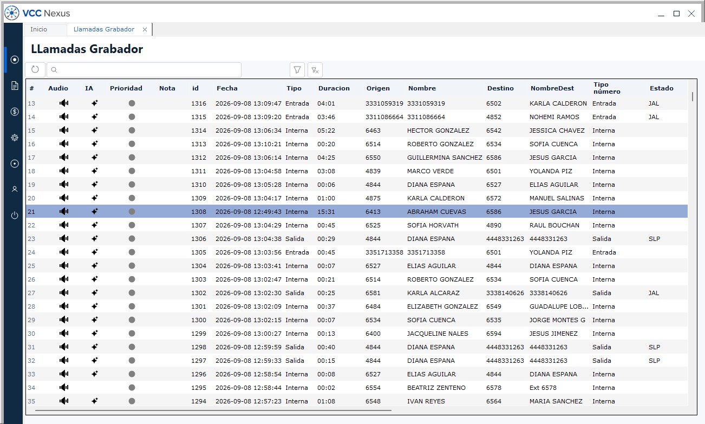The height and width of the screenshot is (424, 705).
Task: Clear filters with the crossed funnel icon
Action: point(315,70)
